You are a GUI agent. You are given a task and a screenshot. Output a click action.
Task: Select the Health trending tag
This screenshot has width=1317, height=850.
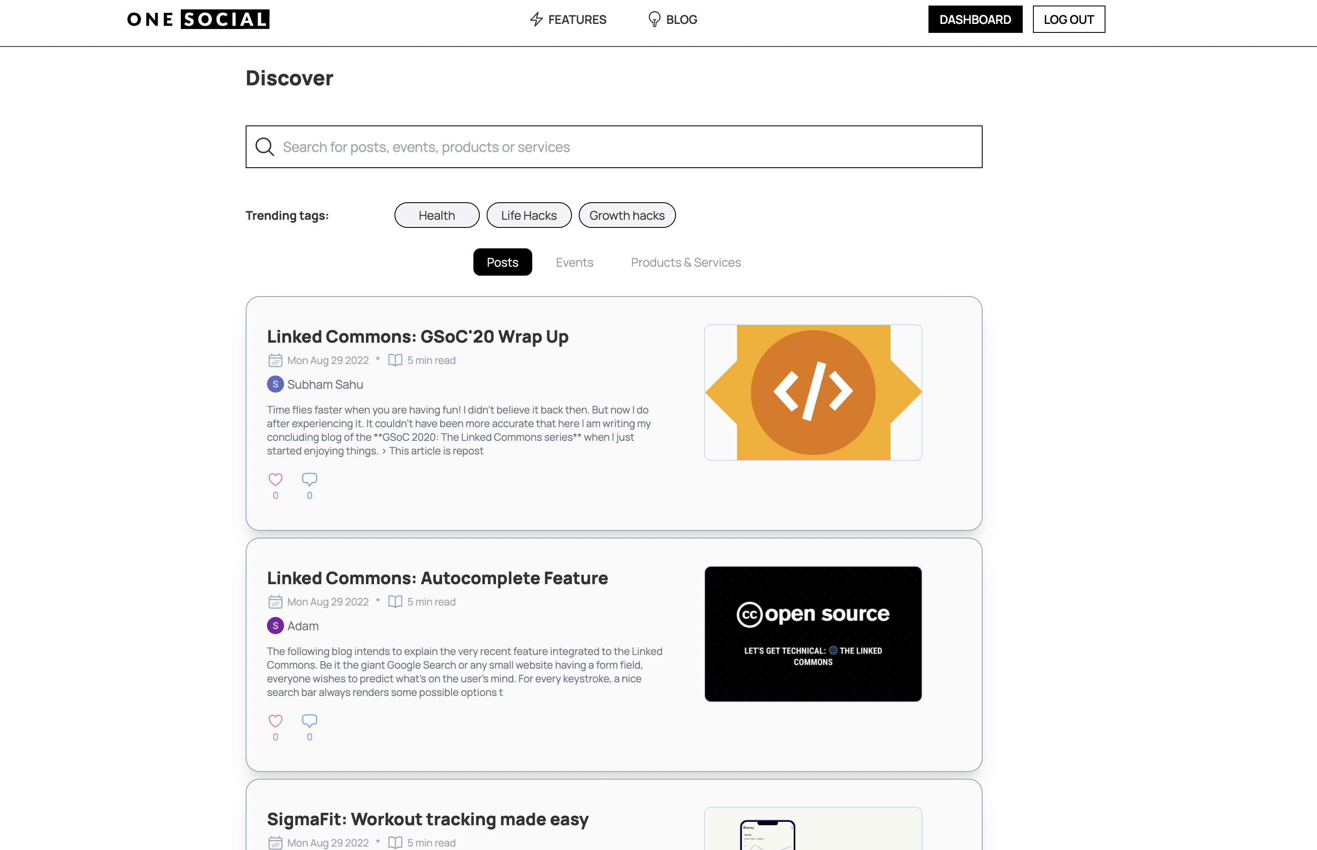point(437,215)
